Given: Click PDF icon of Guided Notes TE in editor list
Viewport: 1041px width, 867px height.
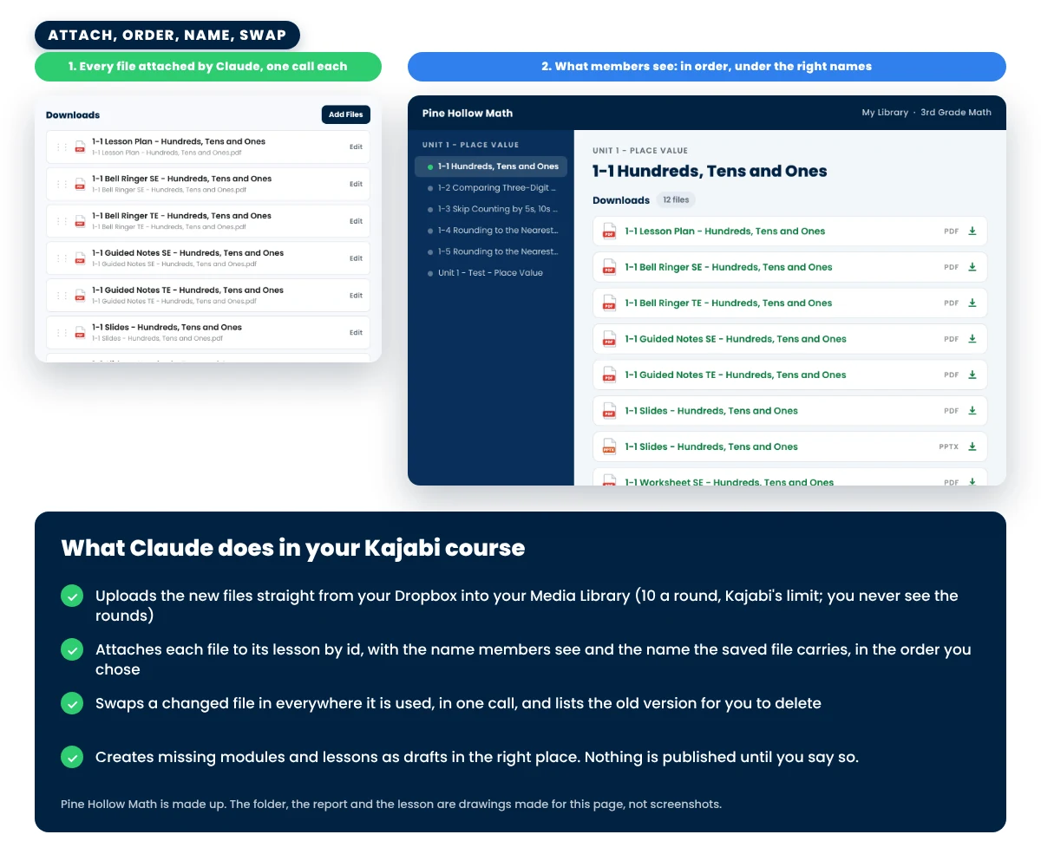Looking at the screenshot, I should (80, 296).
